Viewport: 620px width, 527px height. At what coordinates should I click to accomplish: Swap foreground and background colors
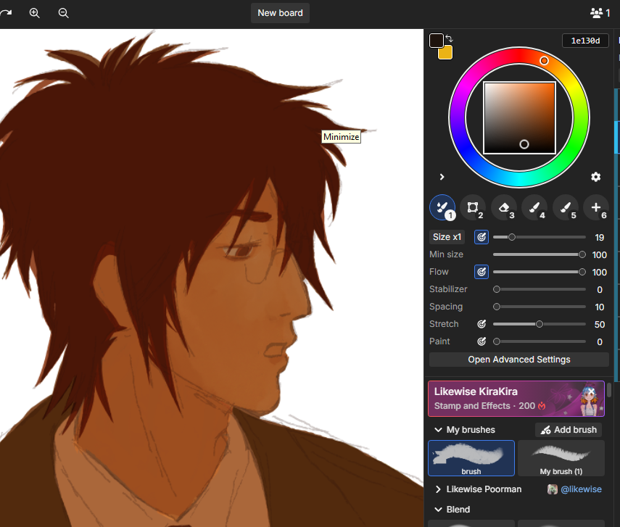pyautogui.click(x=449, y=38)
